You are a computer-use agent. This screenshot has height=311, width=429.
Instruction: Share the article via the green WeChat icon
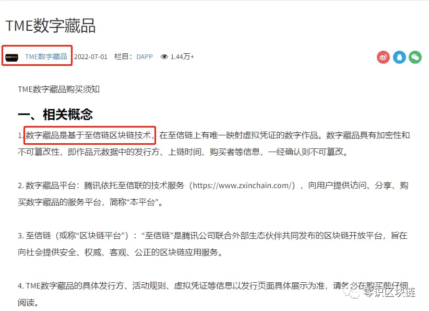415,57
